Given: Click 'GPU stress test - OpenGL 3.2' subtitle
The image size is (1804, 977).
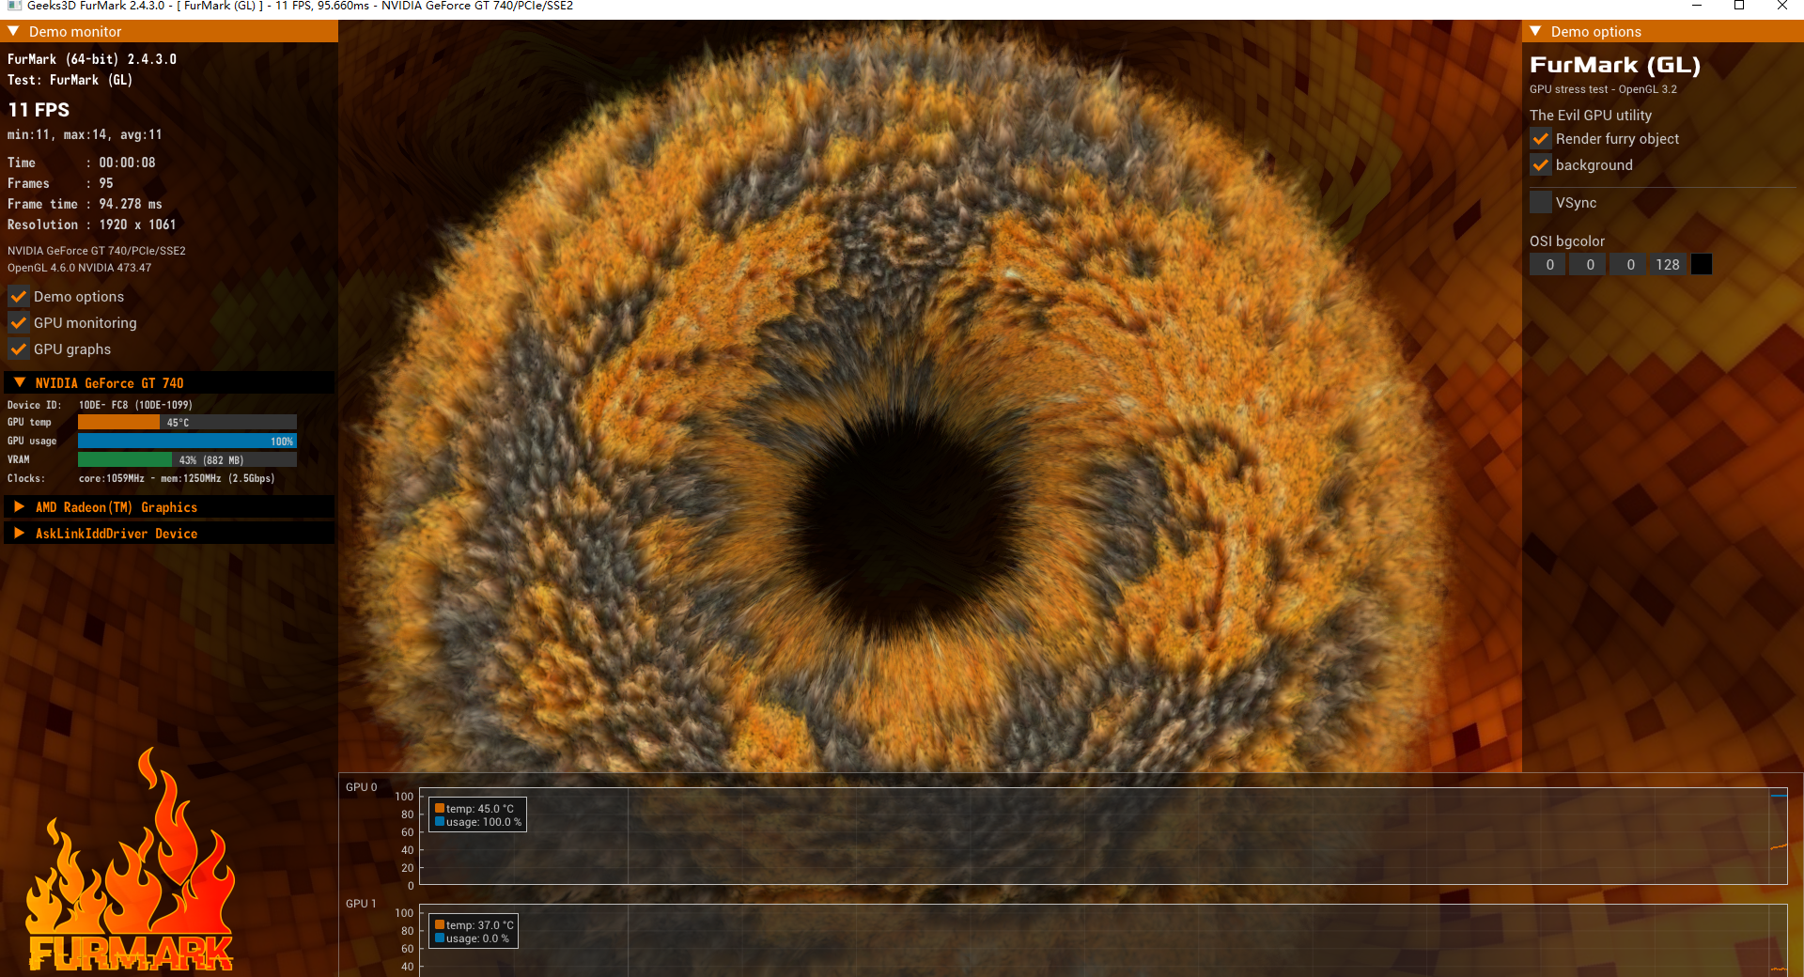Looking at the screenshot, I should coord(1603,89).
